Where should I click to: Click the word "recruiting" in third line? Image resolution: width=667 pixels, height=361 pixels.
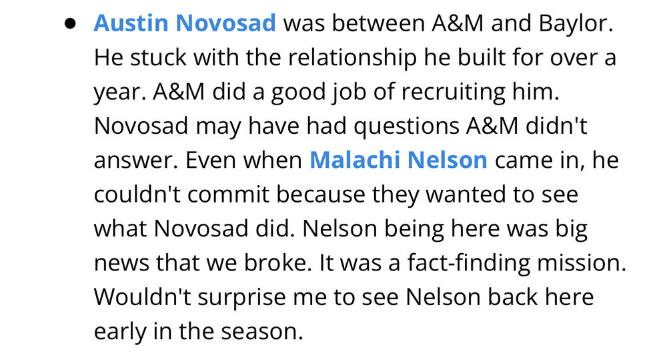tap(453, 92)
